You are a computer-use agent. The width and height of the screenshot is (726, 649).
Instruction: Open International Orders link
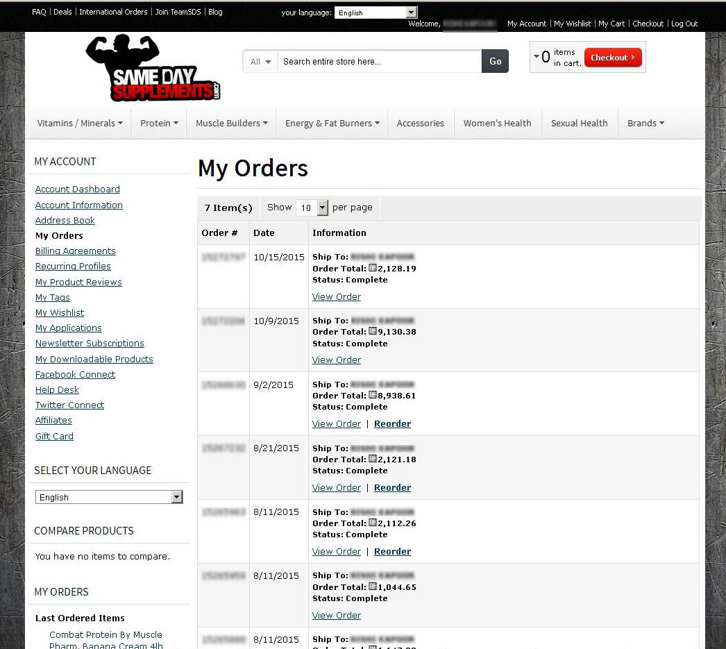[x=113, y=12]
